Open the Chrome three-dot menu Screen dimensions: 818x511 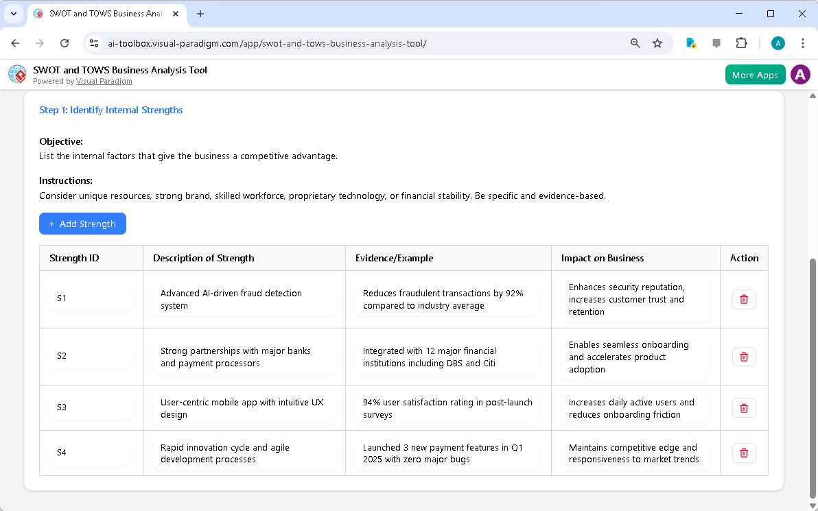pyautogui.click(x=803, y=43)
